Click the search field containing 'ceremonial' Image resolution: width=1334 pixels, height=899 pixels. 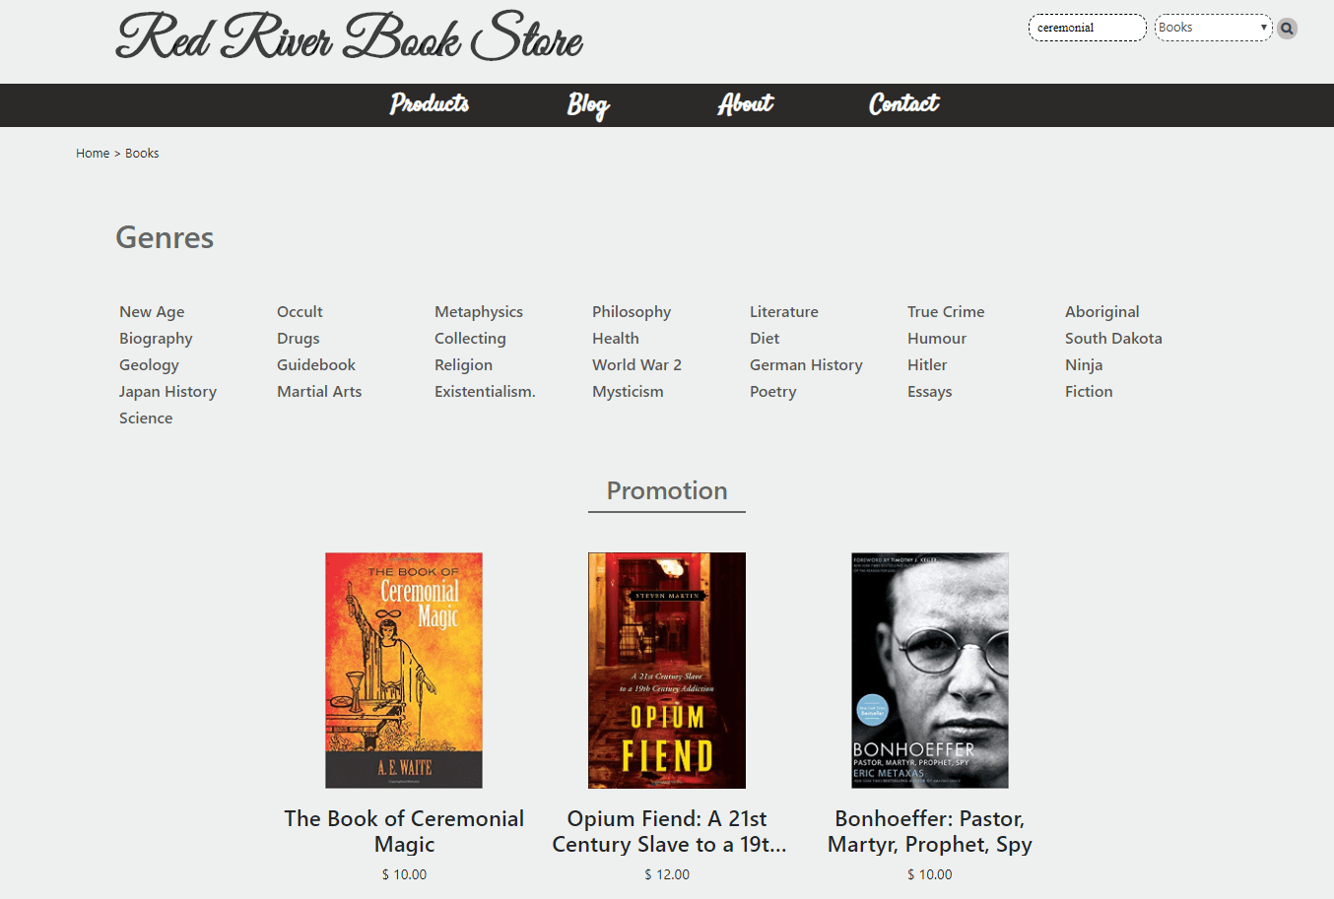click(1087, 28)
